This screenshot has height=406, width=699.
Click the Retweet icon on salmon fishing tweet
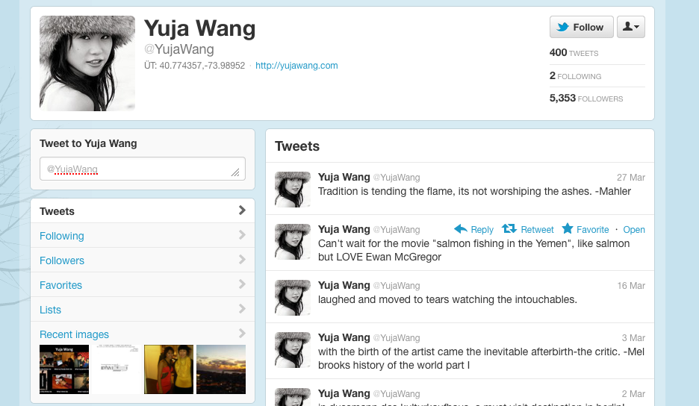[x=509, y=228]
